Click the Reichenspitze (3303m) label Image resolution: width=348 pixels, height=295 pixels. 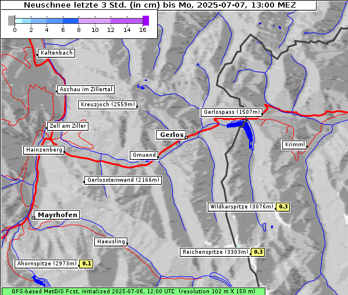[x=215, y=252]
